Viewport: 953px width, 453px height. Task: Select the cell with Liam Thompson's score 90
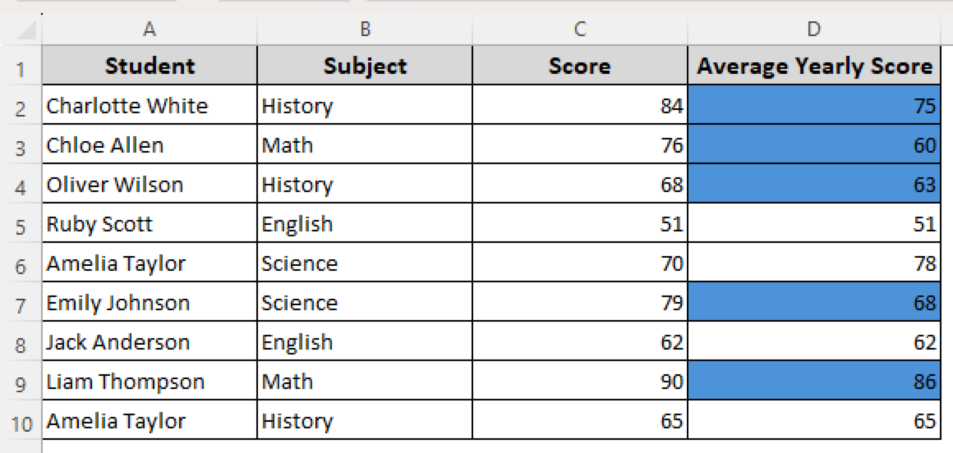578,382
